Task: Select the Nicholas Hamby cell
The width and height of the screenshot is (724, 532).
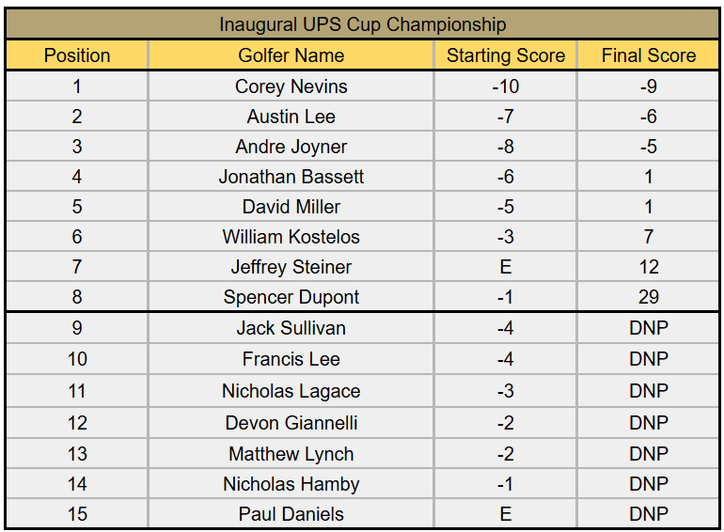Action: pos(291,484)
